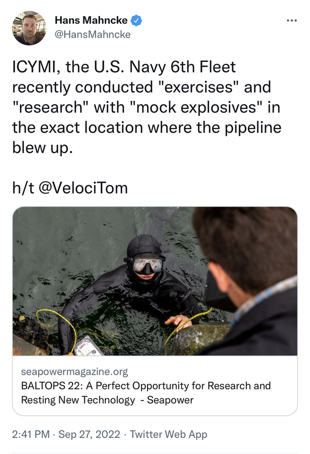Click the Hans Mahncke display name
Image resolution: width=310 pixels, height=454 pixels.
[92, 20]
